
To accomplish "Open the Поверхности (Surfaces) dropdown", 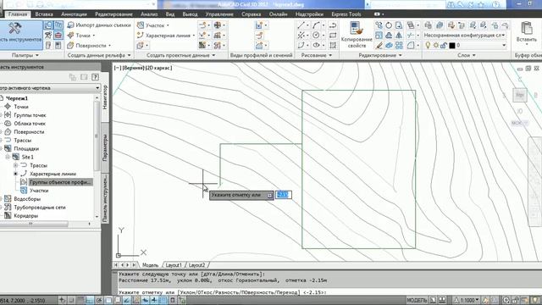I will click(89, 45).
